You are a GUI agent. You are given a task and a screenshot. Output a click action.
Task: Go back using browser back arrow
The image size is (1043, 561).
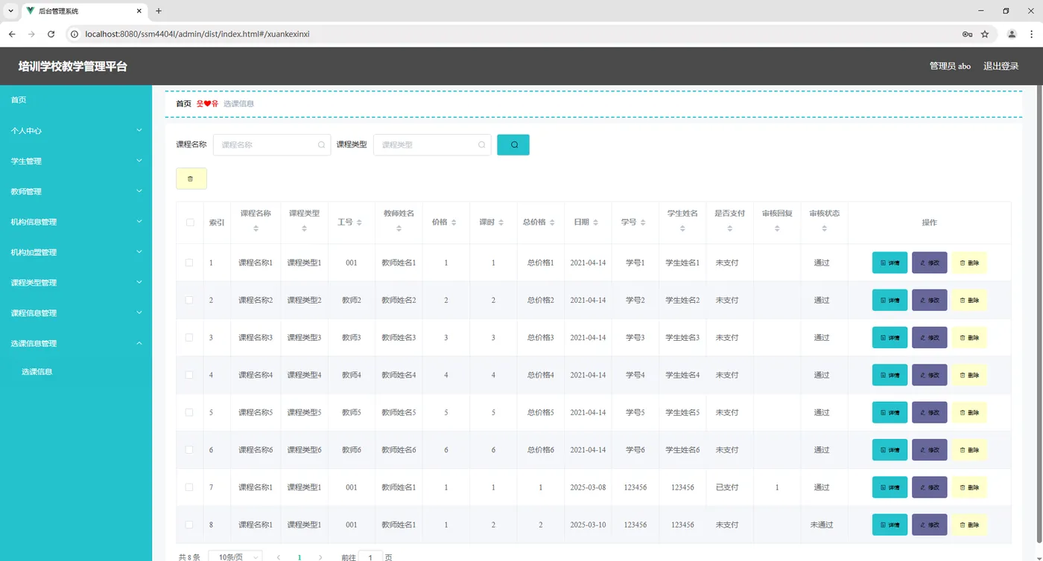point(12,34)
